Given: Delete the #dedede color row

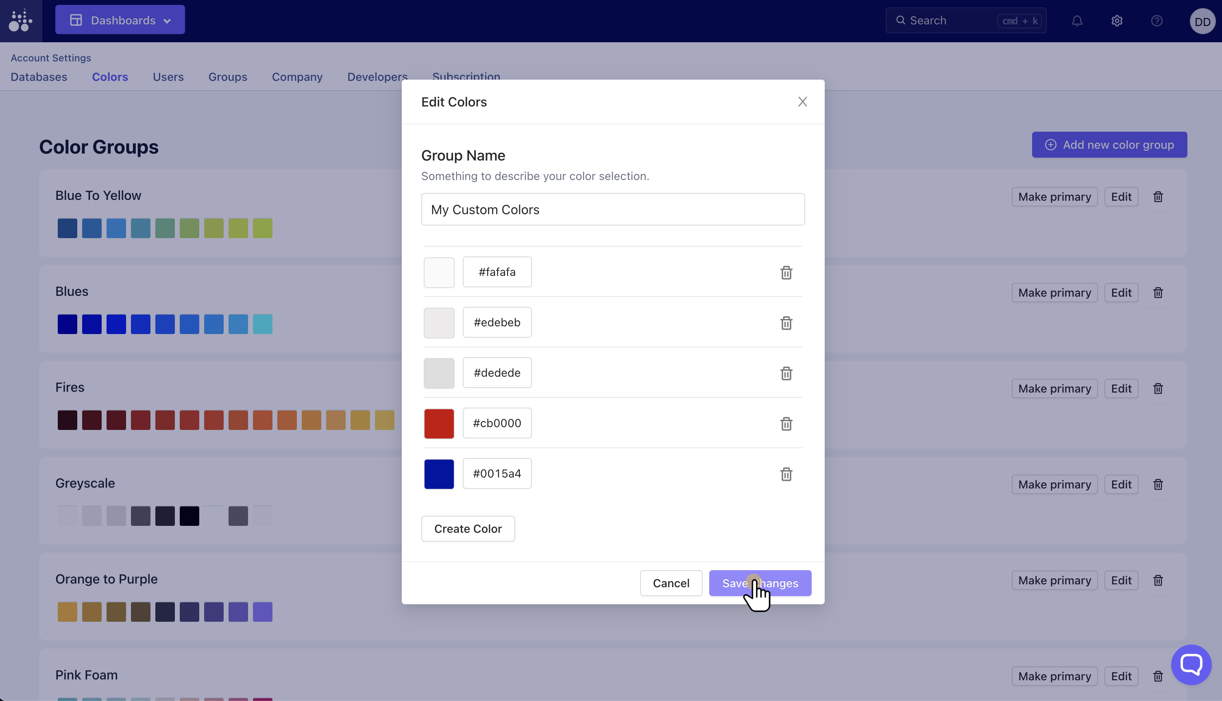Looking at the screenshot, I should click(x=786, y=373).
